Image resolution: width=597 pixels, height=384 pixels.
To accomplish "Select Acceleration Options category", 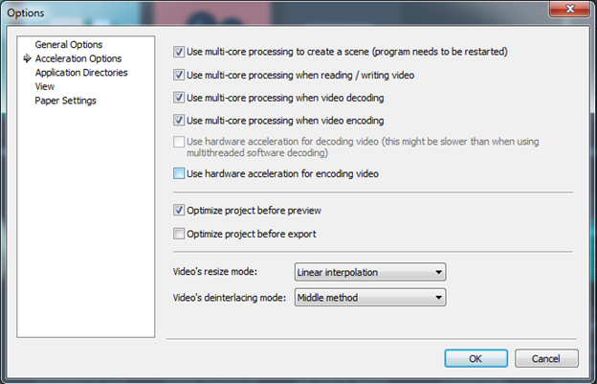I will click(78, 58).
